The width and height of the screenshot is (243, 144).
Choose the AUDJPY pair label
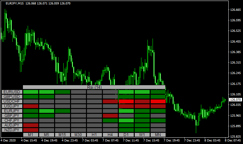click(x=12, y=125)
